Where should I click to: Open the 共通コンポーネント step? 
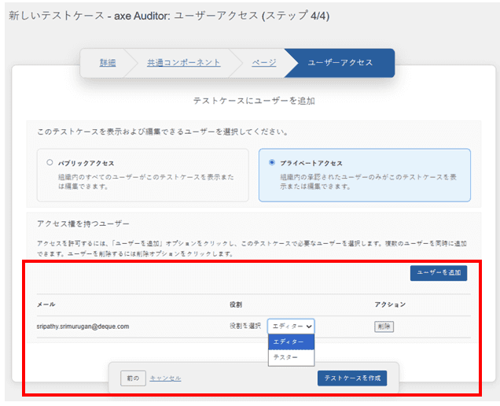pyautogui.click(x=182, y=63)
